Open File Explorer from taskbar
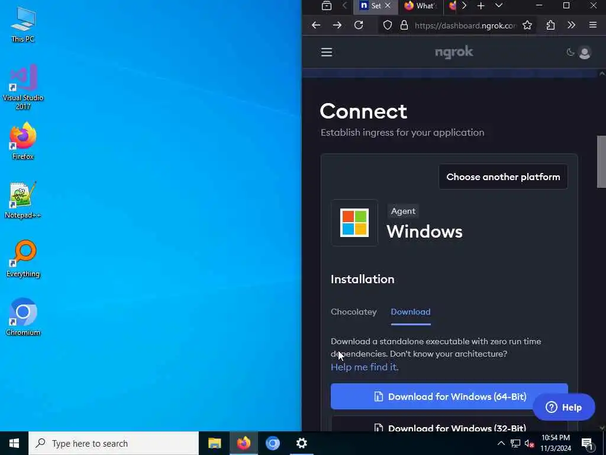 [x=214, y=443]
